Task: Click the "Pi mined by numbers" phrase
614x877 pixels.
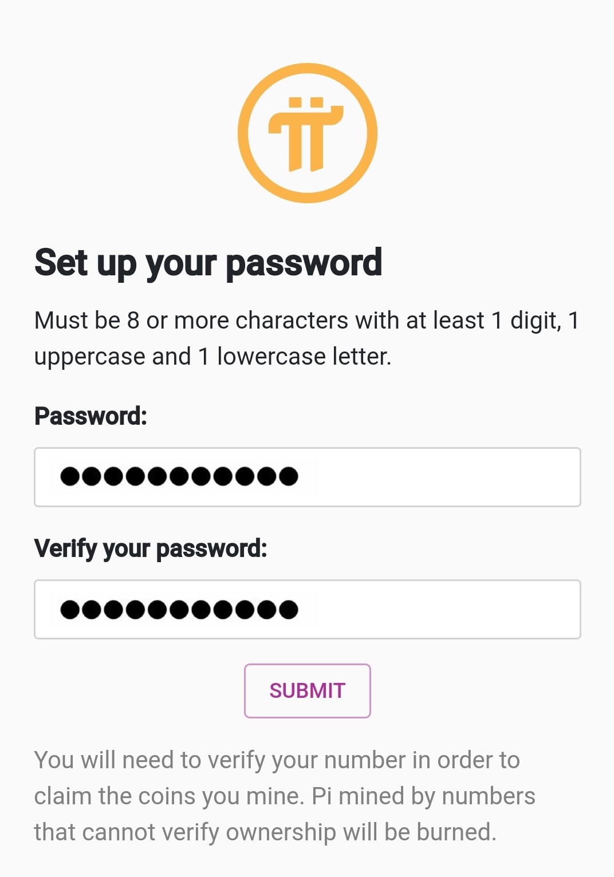Action: (x=423, y=796)
